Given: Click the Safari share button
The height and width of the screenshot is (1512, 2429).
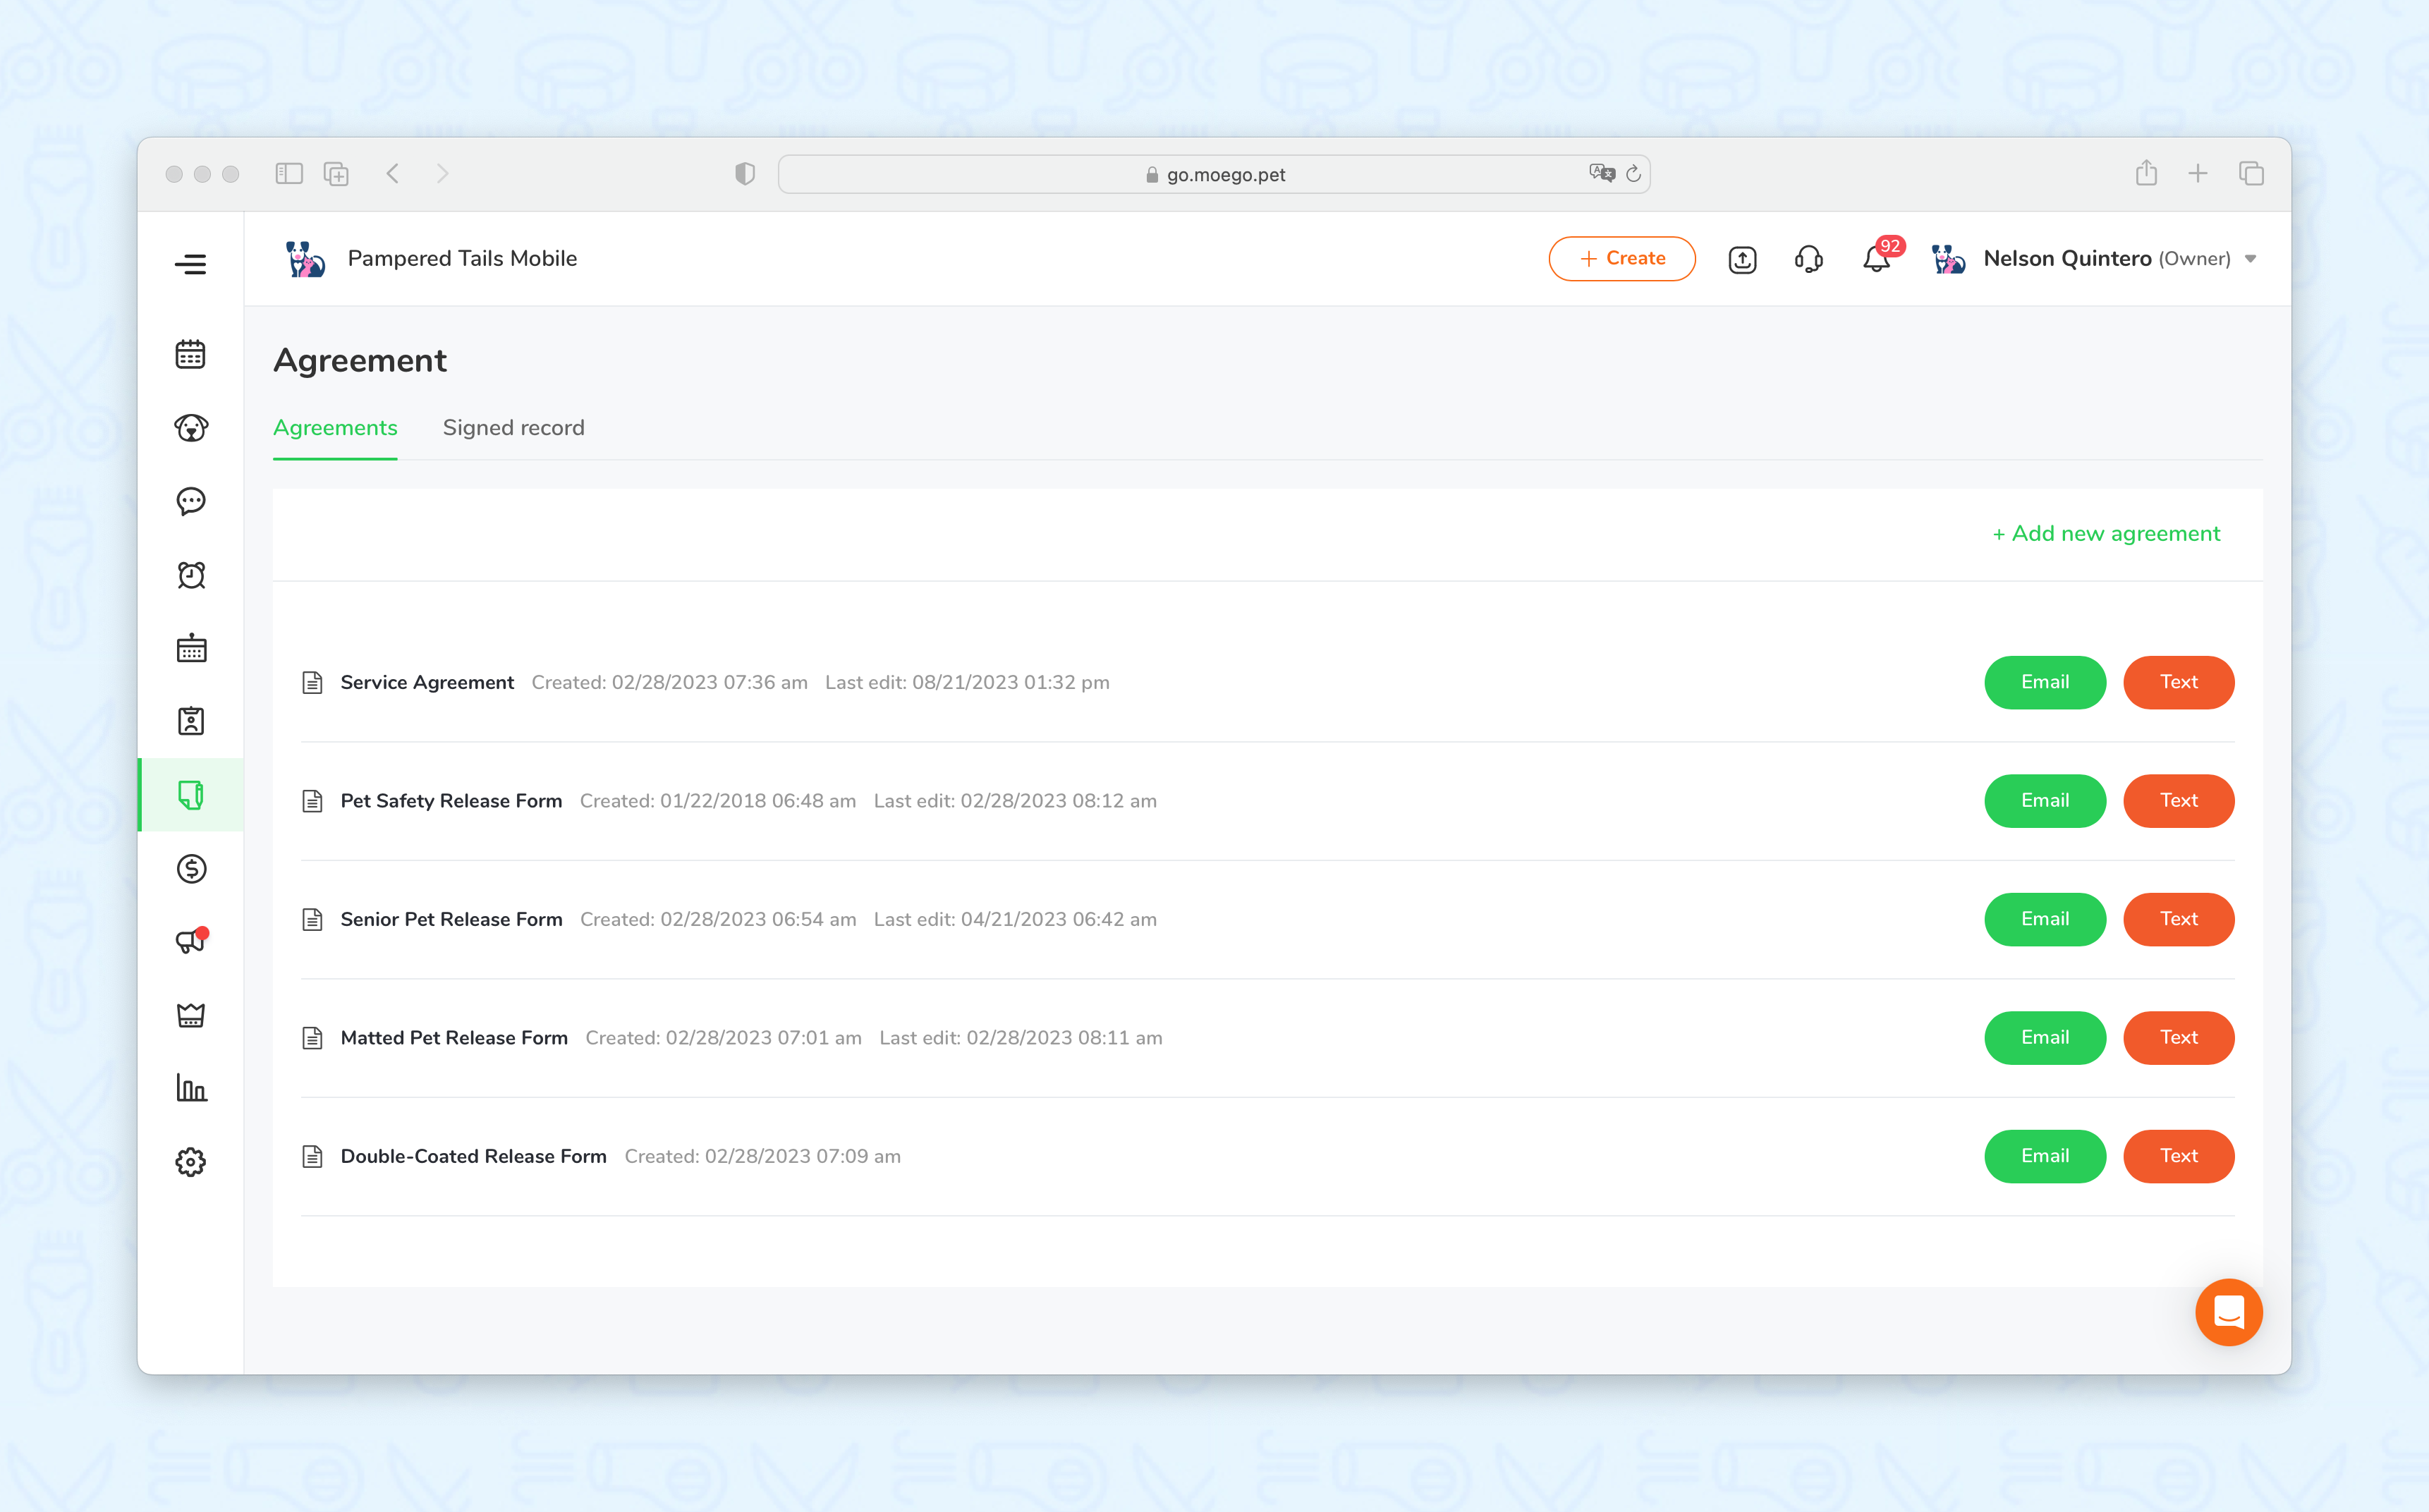Looking at the screenshot, I should coord(2146,173).
